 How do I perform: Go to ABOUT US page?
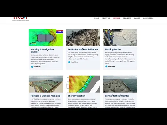click(x=106, y=18)
